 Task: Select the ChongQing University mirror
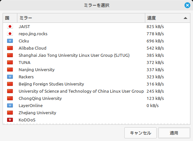(96, 98)
